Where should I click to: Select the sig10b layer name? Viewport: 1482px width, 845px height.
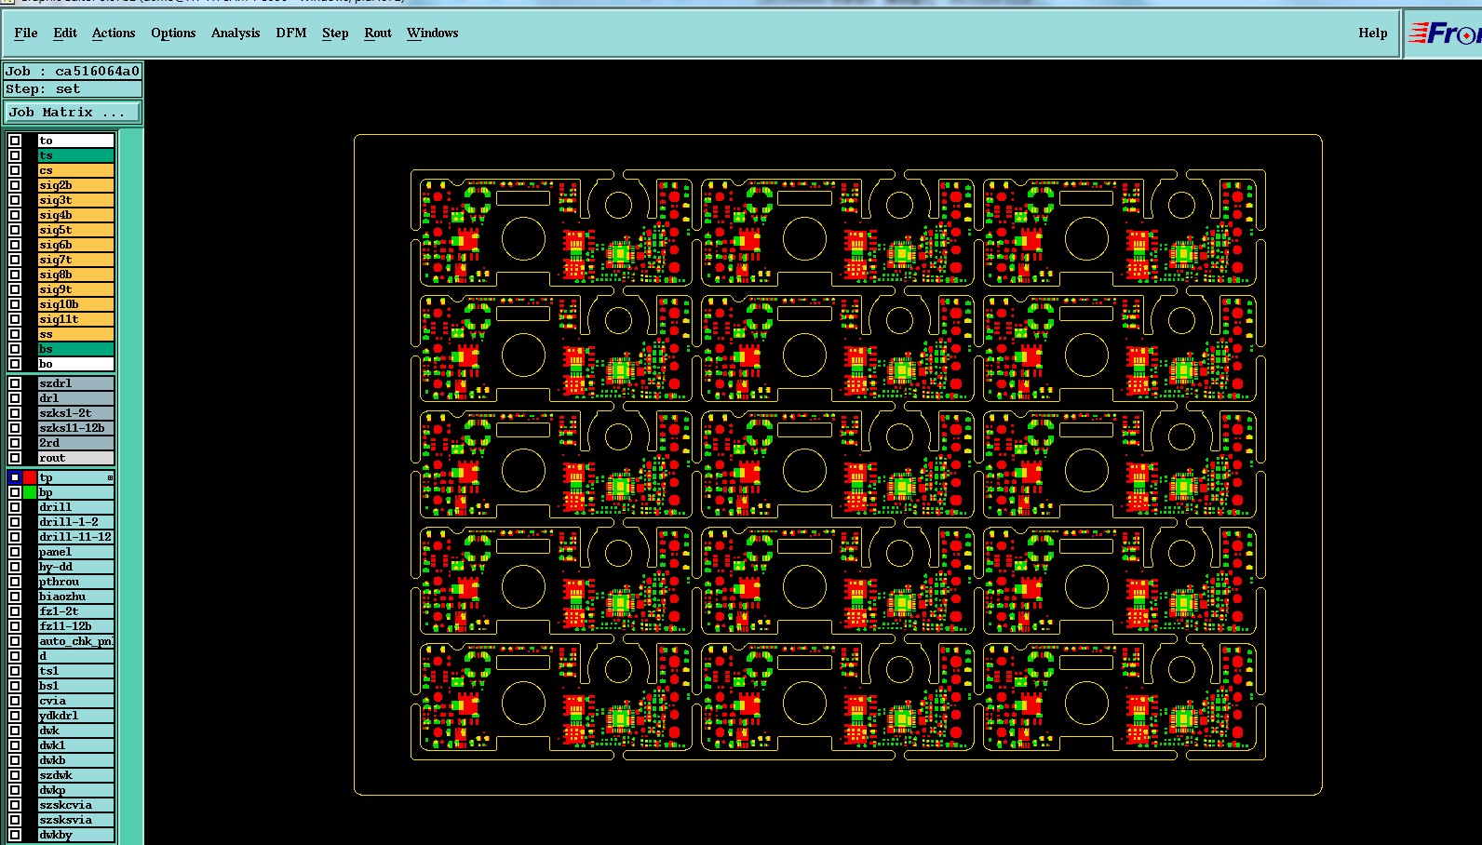[x=75, y=304]
